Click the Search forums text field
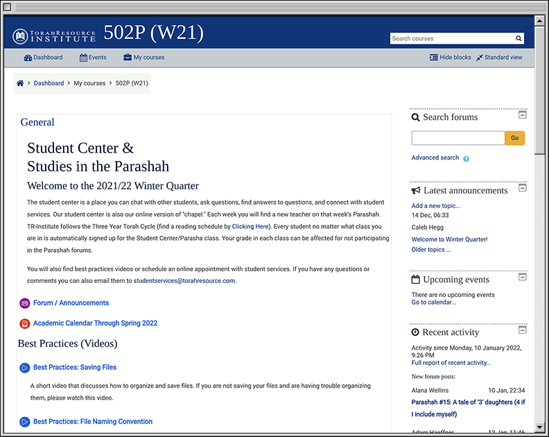This screenshot has width=549, height=437. pyautogui.click(x=458, y=138)
